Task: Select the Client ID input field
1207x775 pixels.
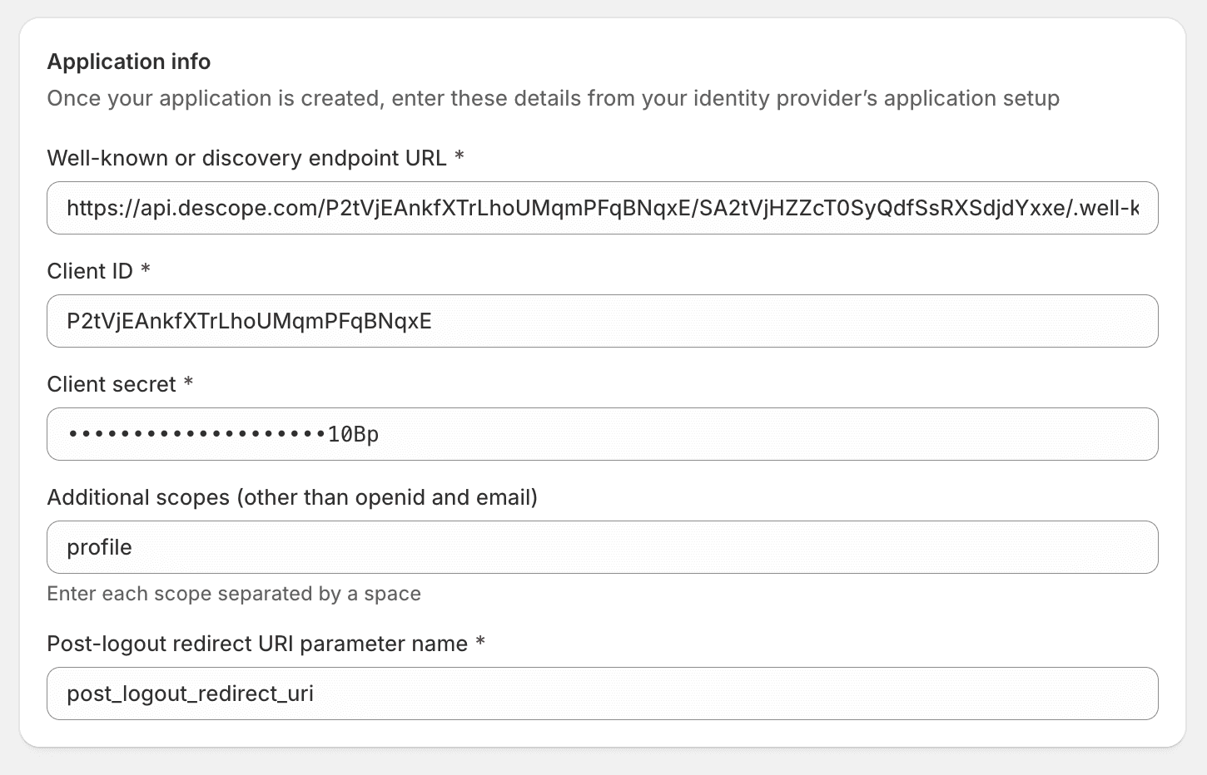Action: click(602, 321)
